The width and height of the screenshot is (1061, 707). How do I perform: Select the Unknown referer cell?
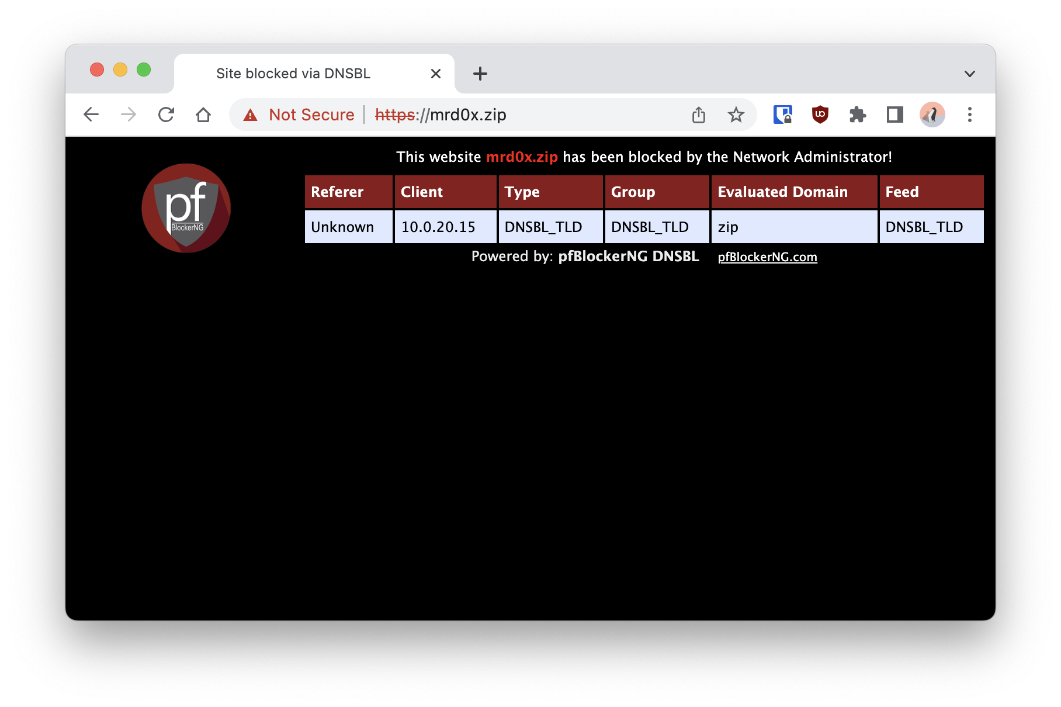349,227
